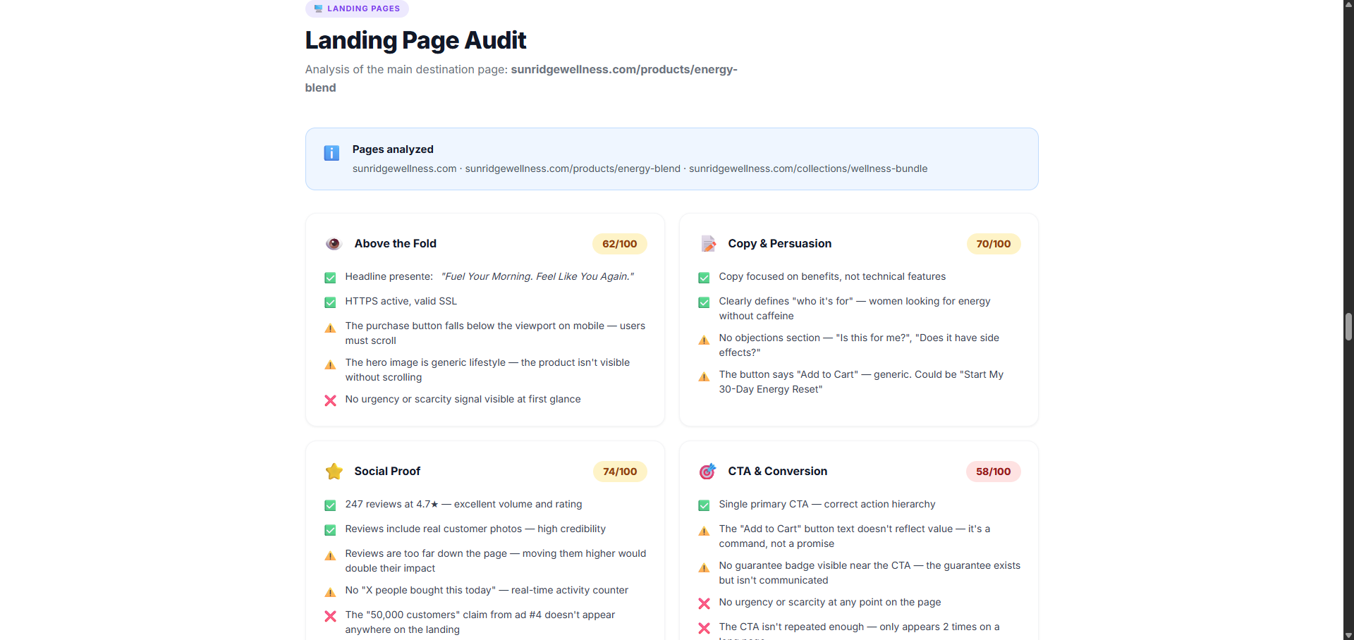Click the target icon for CTA & Conversion
This screenshot has height=640, width=1354.
coord(708,472)
